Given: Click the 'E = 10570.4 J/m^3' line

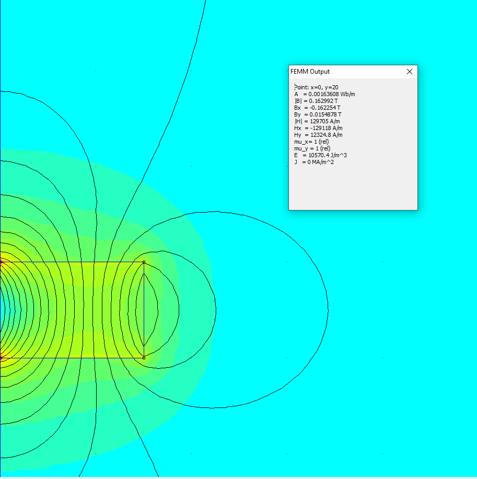Looking at the screenshot, I should coord(321,155).
